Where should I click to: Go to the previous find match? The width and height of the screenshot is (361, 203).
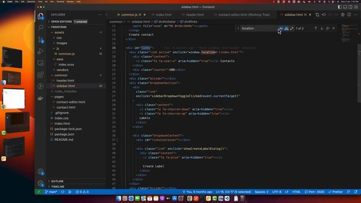tap(316, 28)
